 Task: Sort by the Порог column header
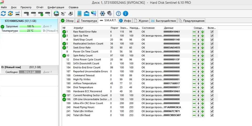pyautogui.click(x=114, y=28)
